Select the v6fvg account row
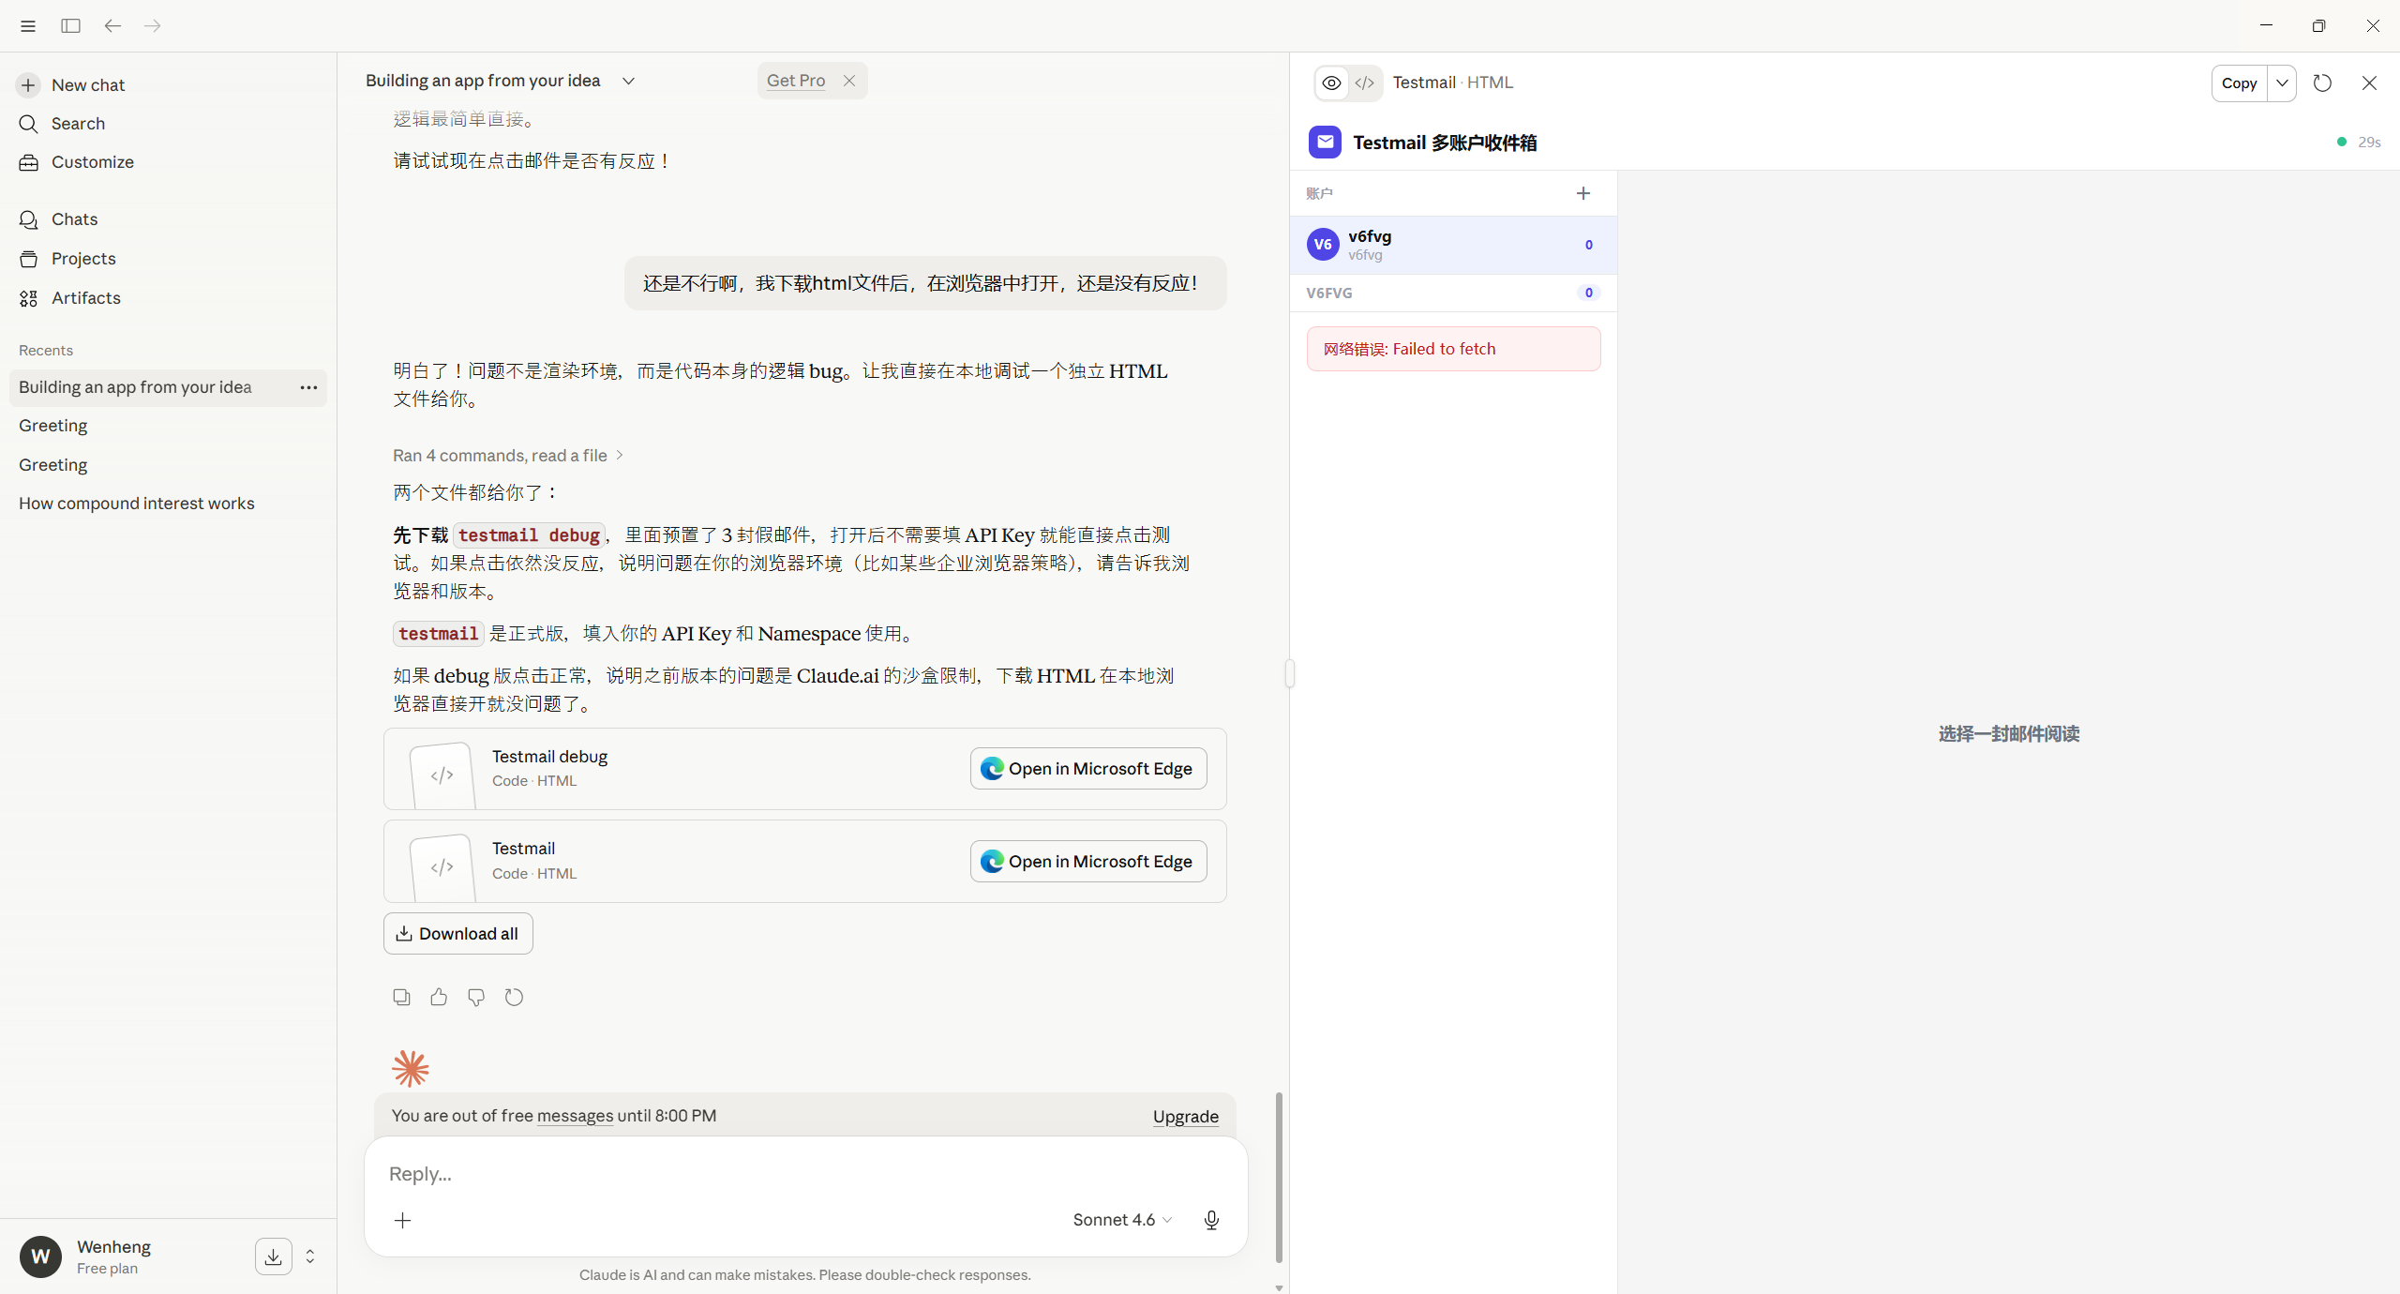2400x1294 pixels. point(1454,245)
